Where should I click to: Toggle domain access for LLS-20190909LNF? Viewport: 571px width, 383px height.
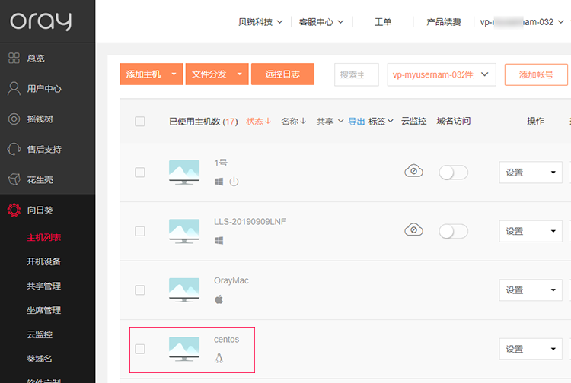(453, 231)
